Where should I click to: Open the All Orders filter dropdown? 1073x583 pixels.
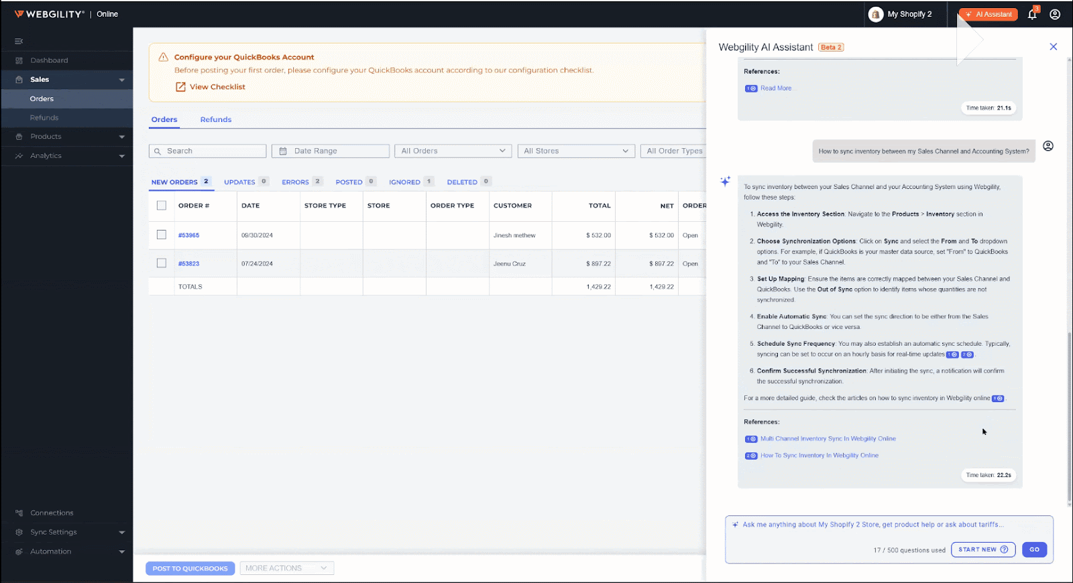tap(453, 151)
